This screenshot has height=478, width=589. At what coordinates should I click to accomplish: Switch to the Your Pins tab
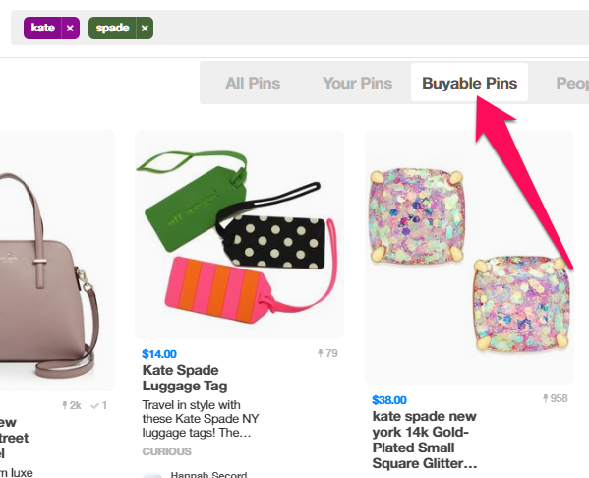[357, 83]
